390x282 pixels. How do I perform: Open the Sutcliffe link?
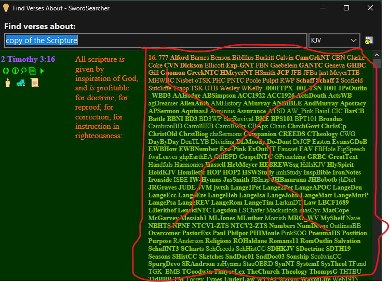pyautogui.click(x=159, y=88)
